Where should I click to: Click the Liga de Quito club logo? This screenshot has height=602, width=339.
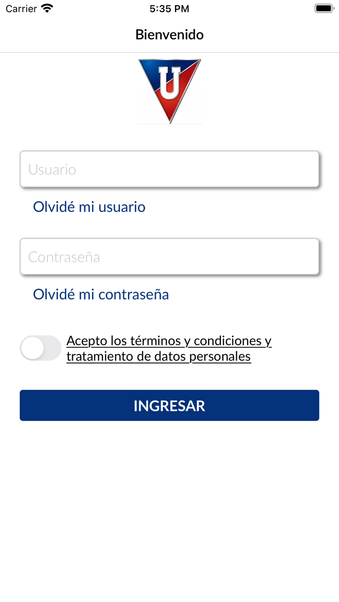(x=169, y=91)
